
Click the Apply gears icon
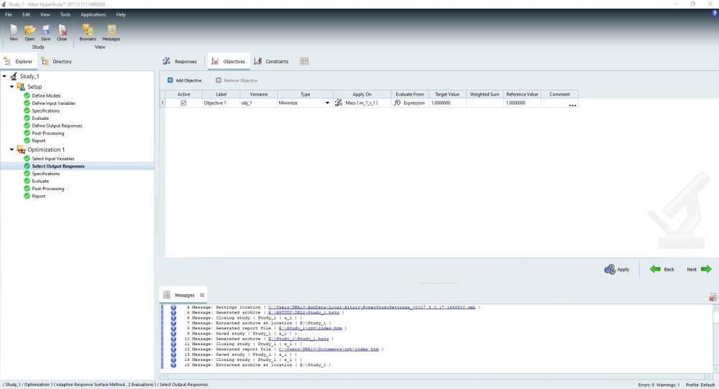pos(610,270)
